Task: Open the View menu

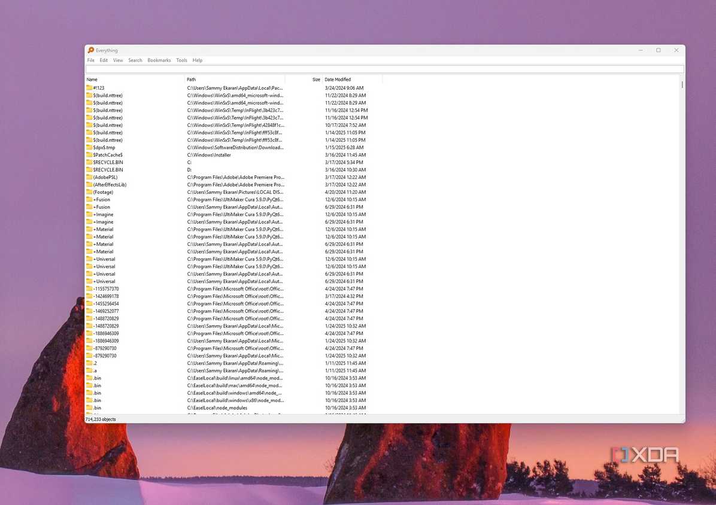Action: coord(118,60)
